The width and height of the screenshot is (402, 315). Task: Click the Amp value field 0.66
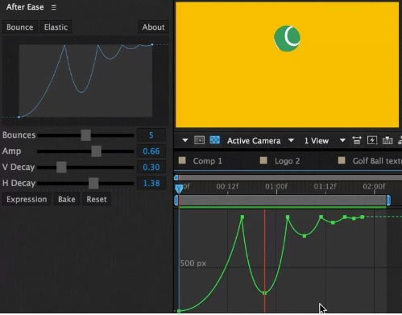pyautogui.click(x=151, y=151)
